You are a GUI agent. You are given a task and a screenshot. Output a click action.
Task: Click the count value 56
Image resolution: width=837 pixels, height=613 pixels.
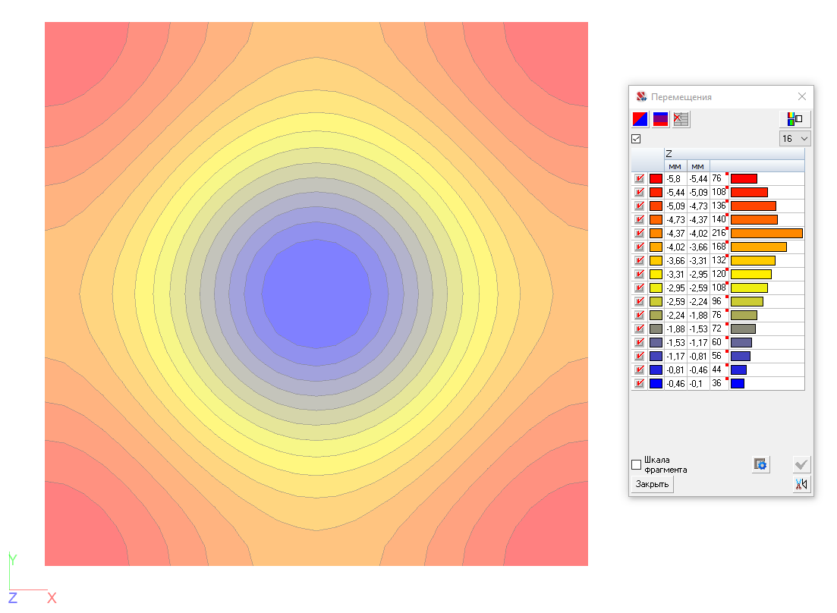(x=716, y=356)
